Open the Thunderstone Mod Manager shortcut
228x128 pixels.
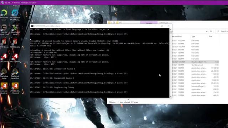point(15,15)
